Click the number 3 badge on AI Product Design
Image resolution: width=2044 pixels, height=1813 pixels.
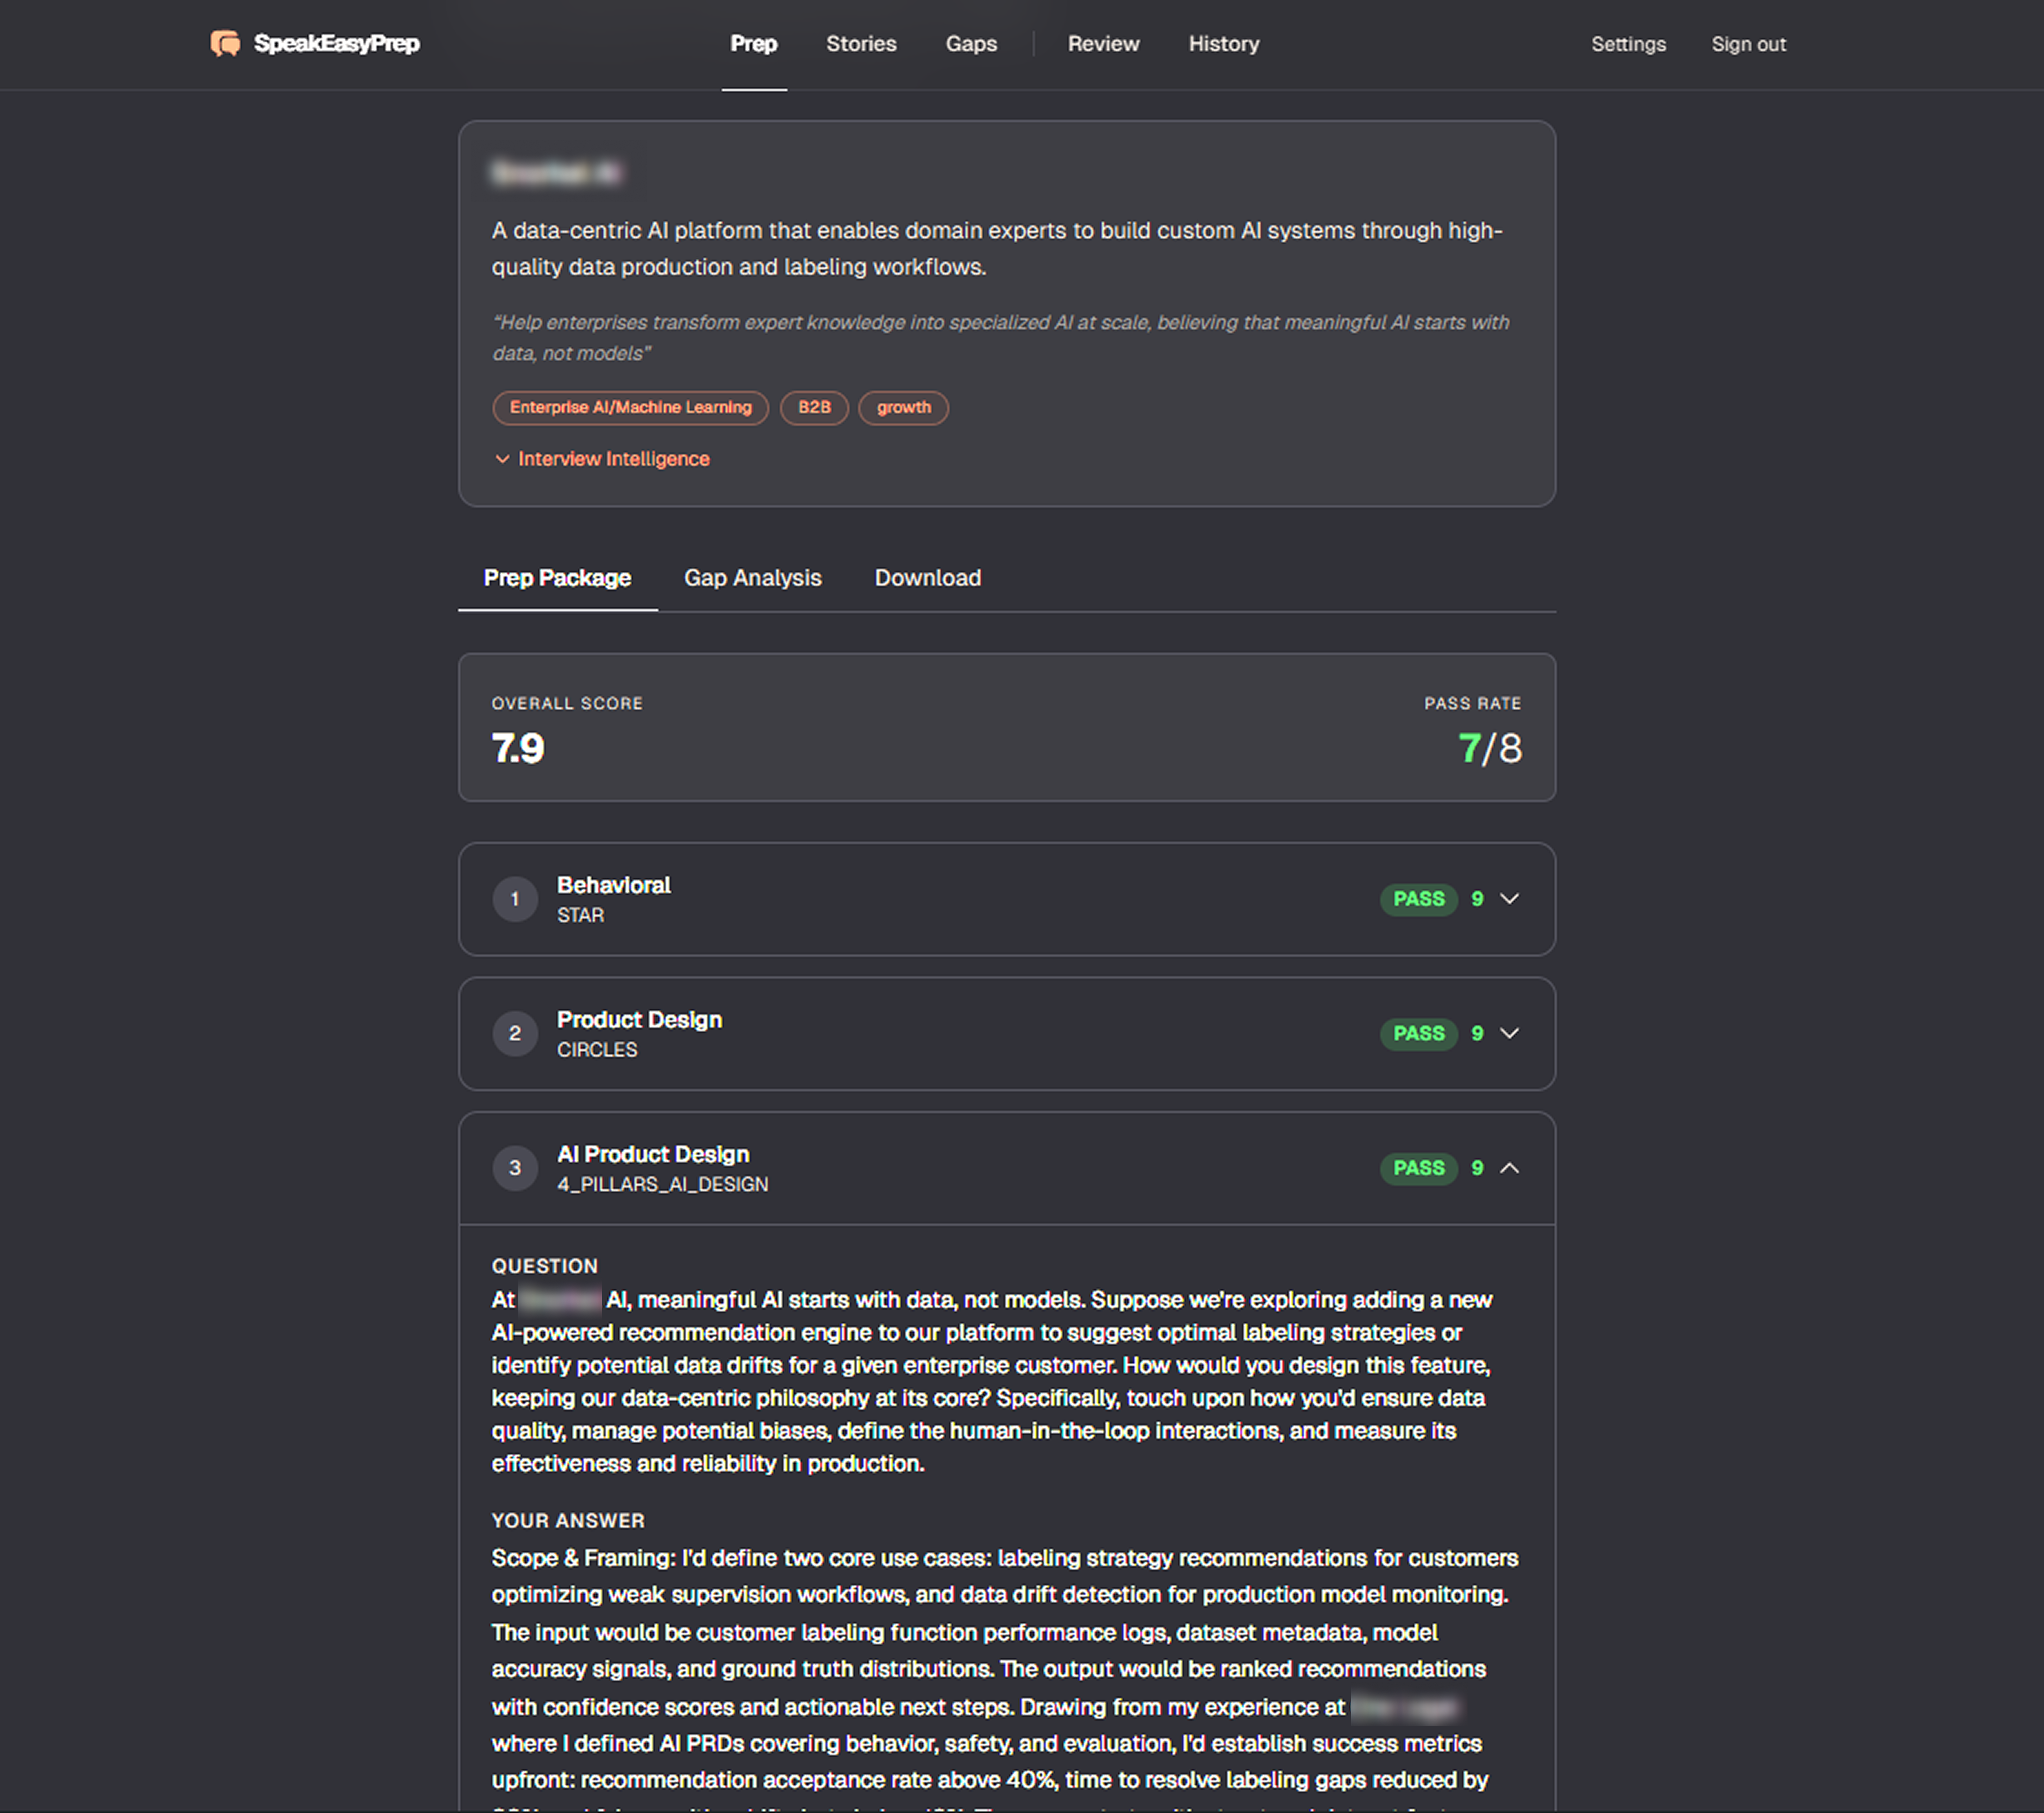[x=515, y=1168]
